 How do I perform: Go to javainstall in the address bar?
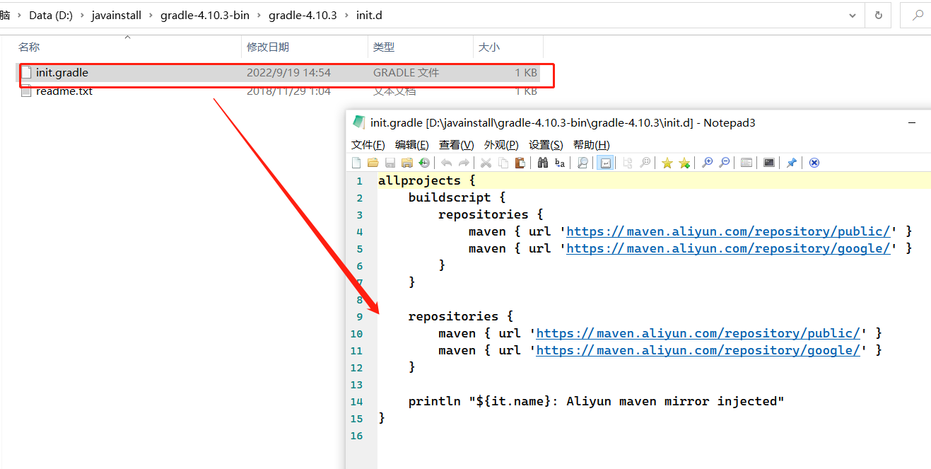116,15
